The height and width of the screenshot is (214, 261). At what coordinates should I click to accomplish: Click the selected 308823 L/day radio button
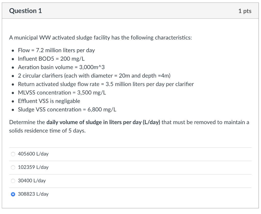(x=13, y=194)
